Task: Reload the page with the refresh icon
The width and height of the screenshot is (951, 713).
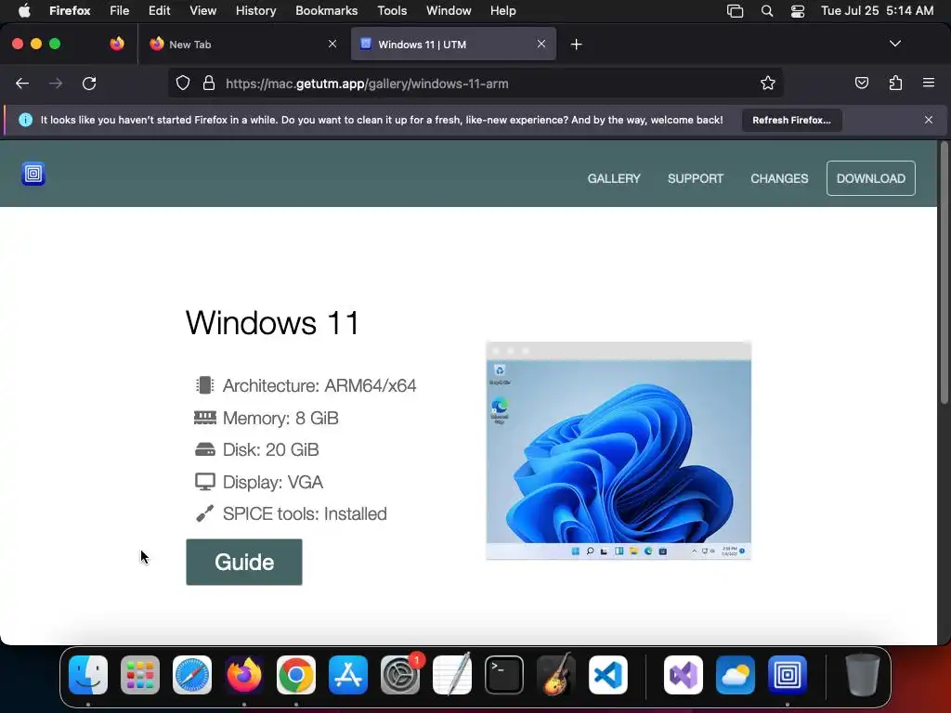Action: (x=89, y=84)
